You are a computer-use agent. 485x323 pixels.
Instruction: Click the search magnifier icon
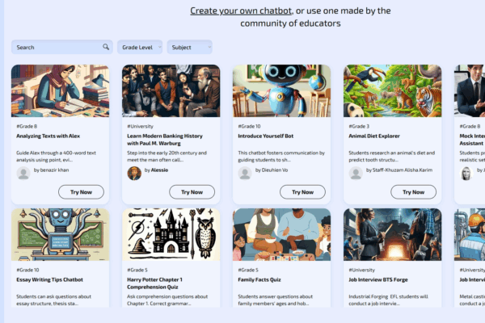click(x=106, y=48)
